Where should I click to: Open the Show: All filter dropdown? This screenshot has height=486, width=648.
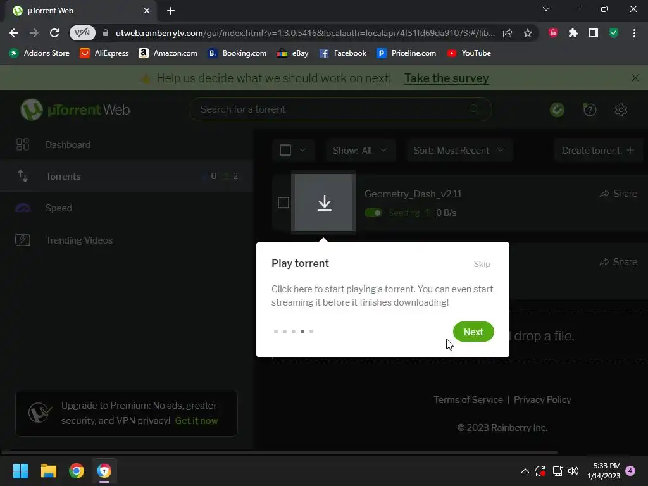359,151
